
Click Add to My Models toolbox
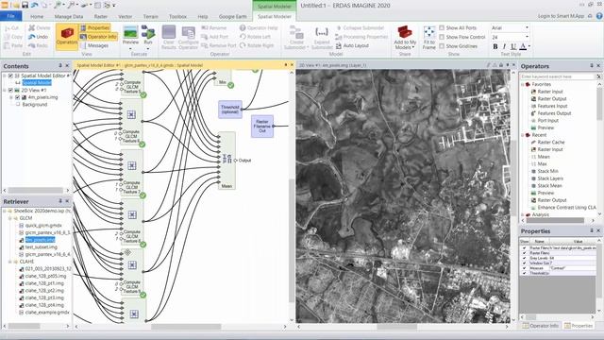(405, 37)
